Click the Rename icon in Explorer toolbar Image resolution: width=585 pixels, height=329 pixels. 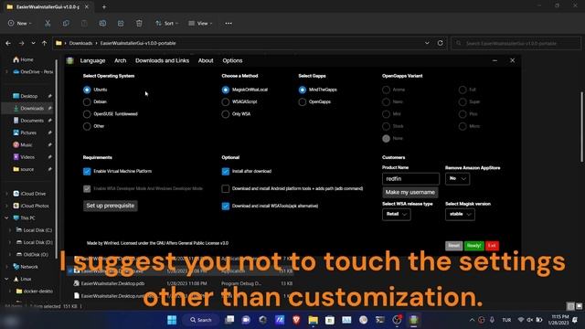click(102, 23)
